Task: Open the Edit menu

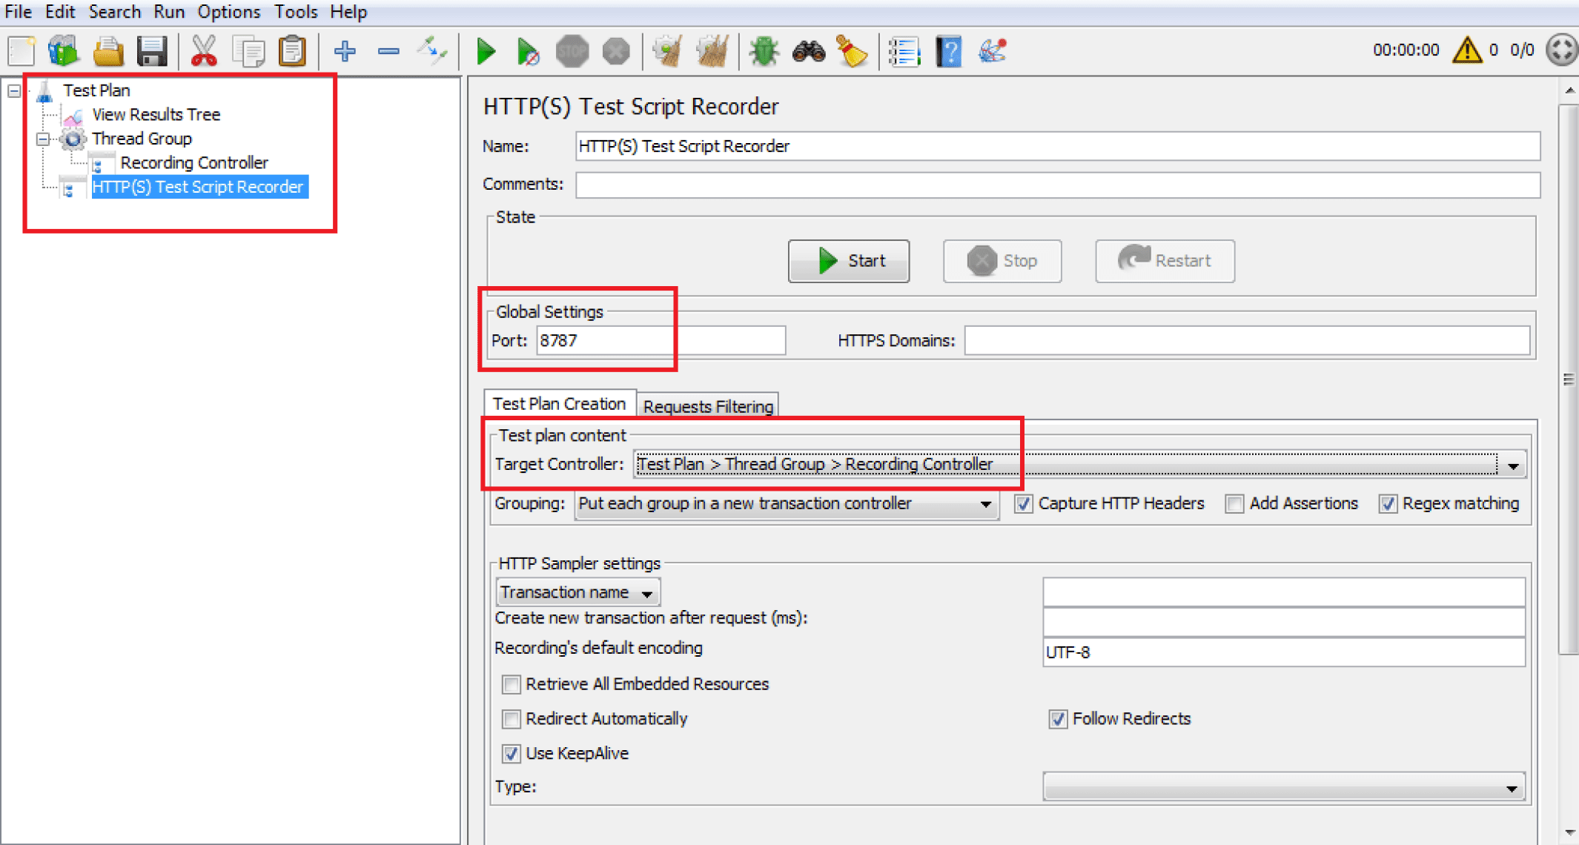Action: (x=59, y=12)
